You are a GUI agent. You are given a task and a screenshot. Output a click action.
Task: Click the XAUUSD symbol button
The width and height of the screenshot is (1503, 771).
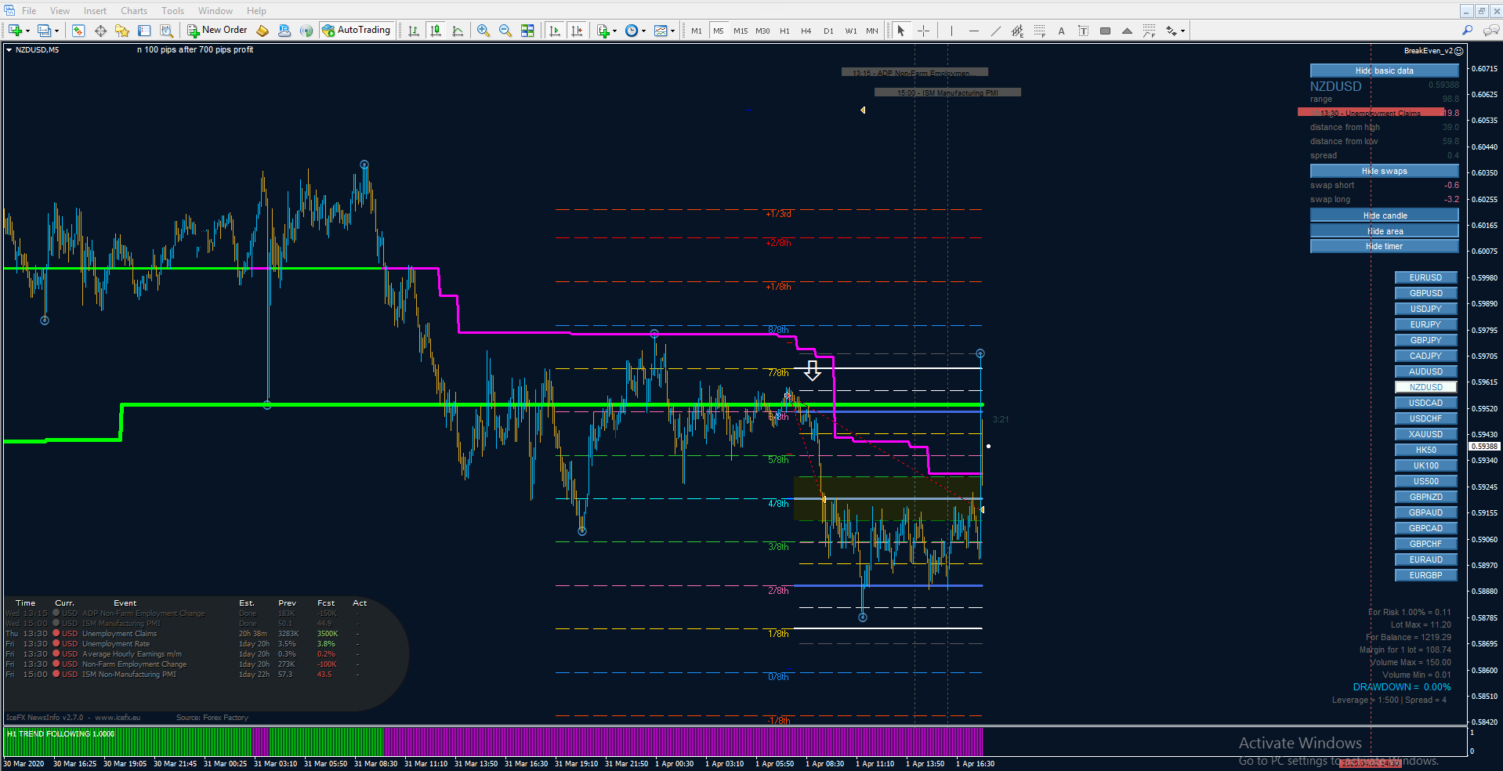(x=1425, y=434)
